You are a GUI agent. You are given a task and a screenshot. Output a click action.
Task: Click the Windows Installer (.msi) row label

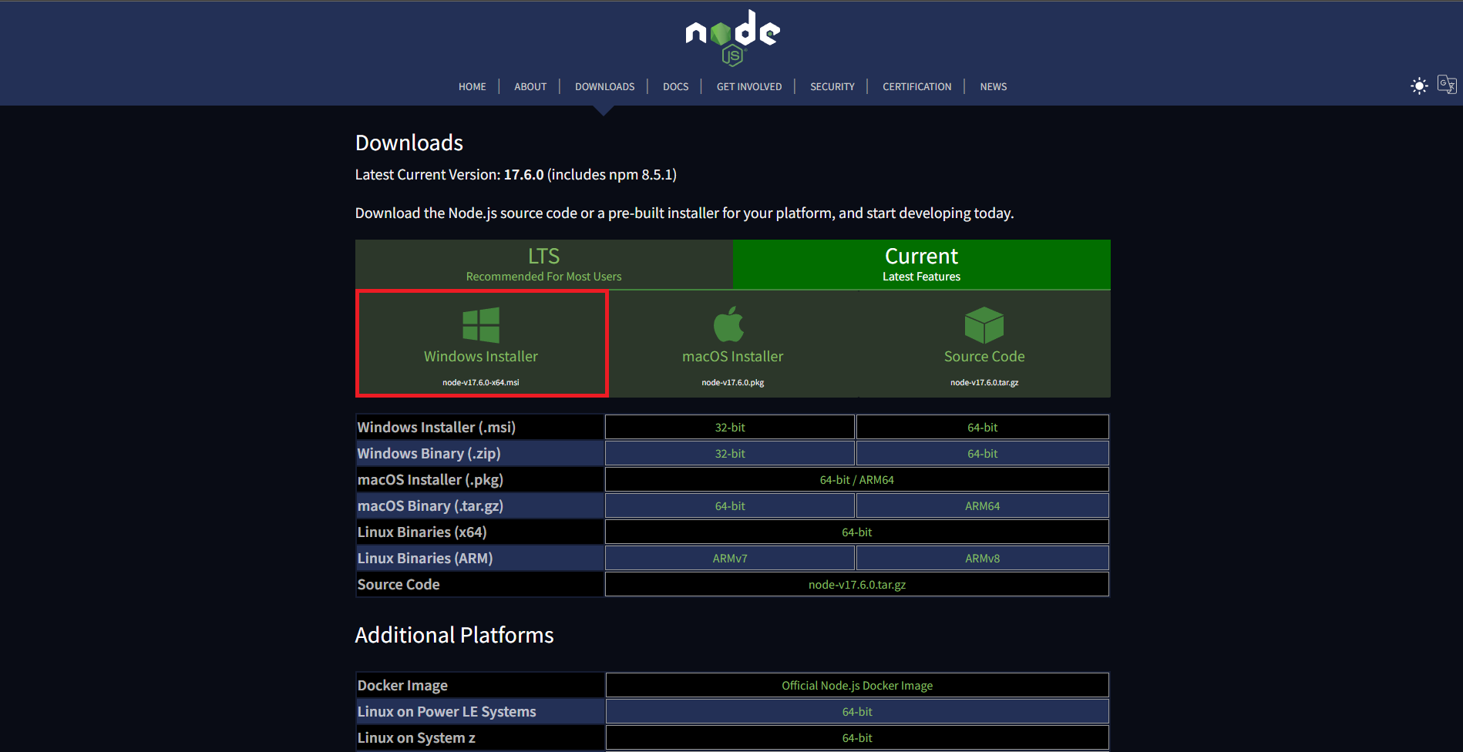(x=436, y=427)
